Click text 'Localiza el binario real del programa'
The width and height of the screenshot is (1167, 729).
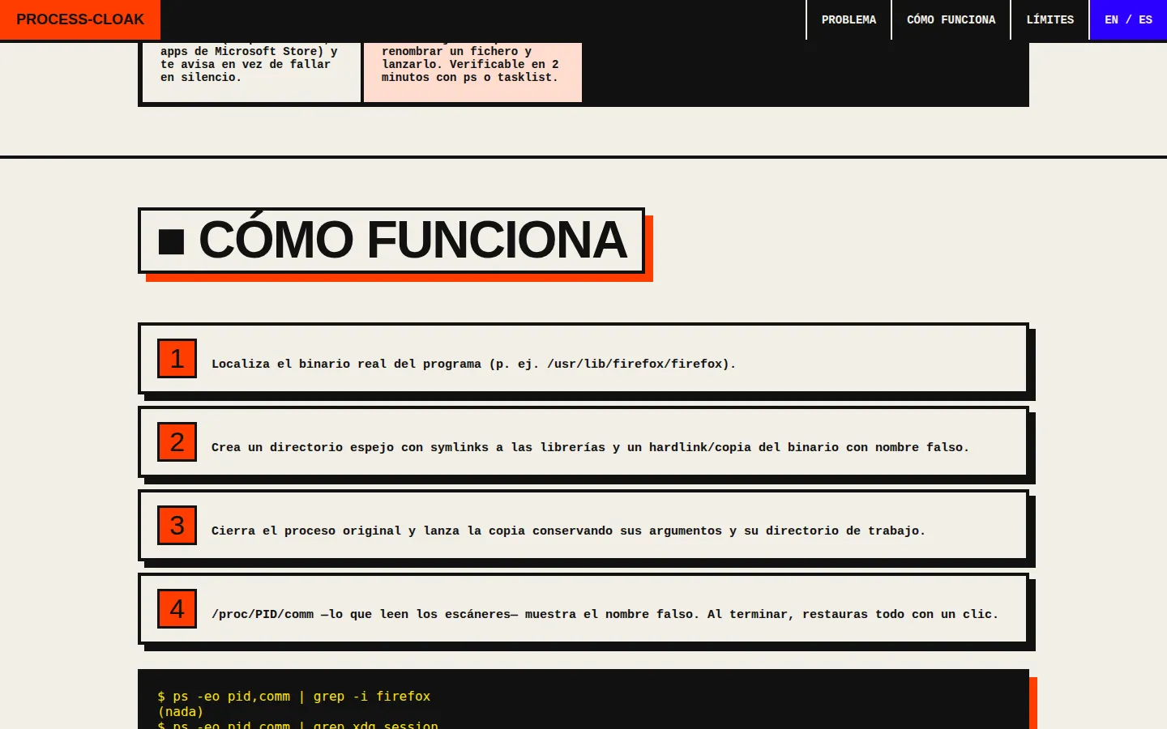click(347, 364)
